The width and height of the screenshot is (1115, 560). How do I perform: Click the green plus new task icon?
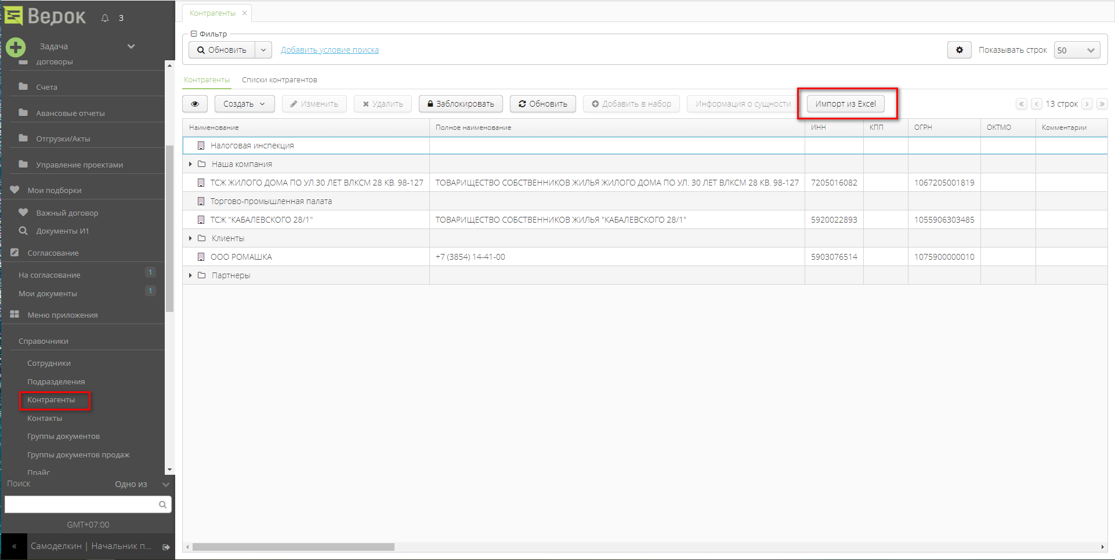pos(15,47)
